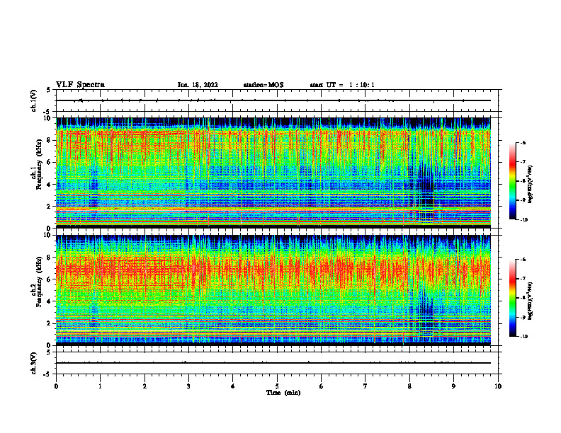561x433 pixels.
Task: Click time axis end tick label '10' (min)
Action: (498, 386)
